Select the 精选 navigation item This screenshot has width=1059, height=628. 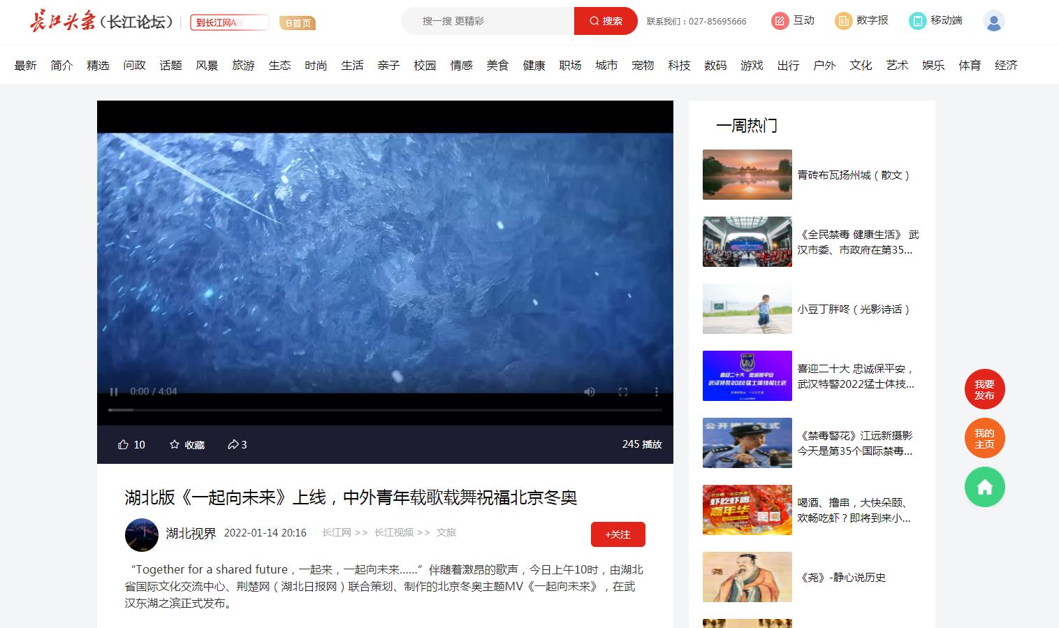click(98, 65)
